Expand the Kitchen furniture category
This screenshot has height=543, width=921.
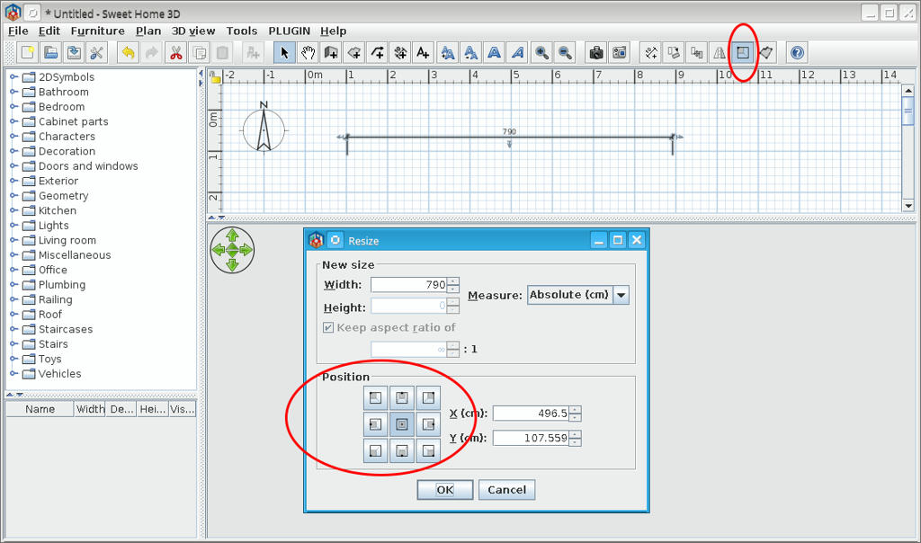point(13,210)
